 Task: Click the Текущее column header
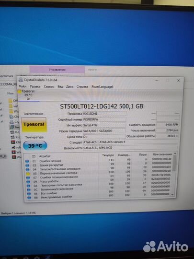click(108, 155)
